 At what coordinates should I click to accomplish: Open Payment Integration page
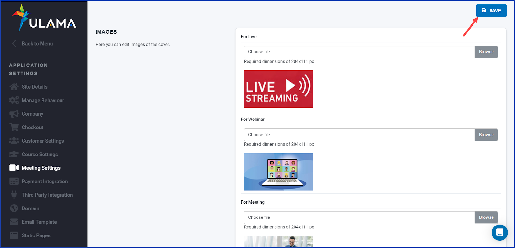pyautogui.click(x=45, y=181)
